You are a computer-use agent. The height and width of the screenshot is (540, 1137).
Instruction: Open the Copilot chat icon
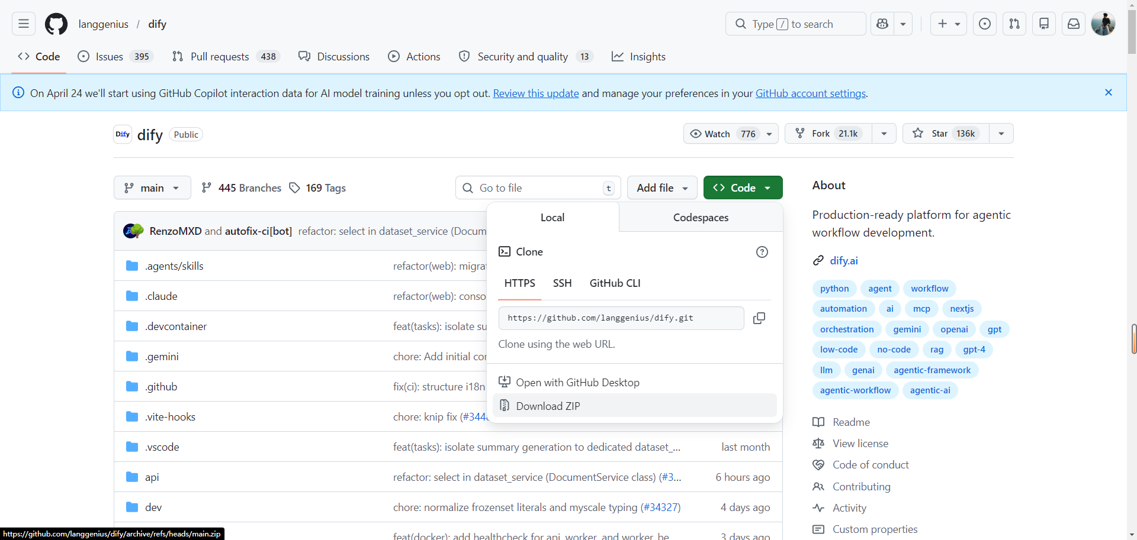click(882, 24)
